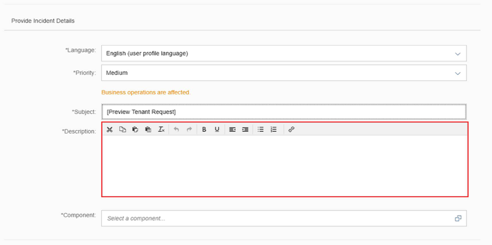The height and width of the screenshot is (245, 492).
Task: Click the Select a component field
Action: click(284, 218)
